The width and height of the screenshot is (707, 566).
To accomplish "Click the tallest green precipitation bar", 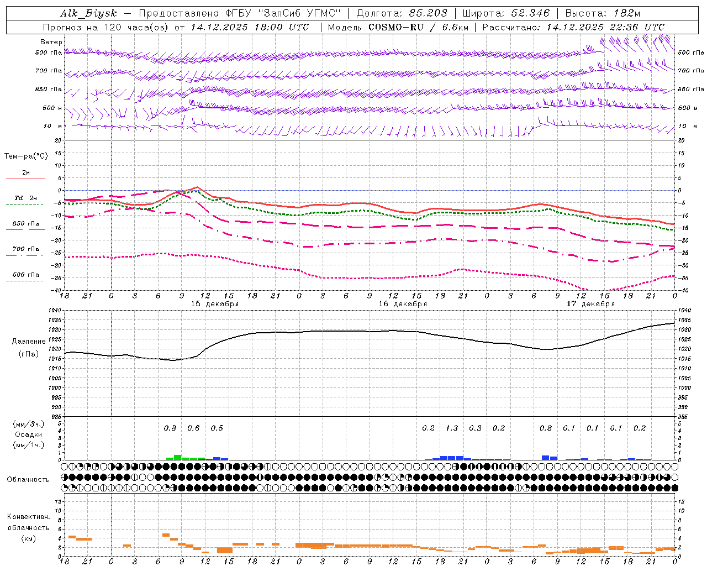I will [x=178, y=457].
